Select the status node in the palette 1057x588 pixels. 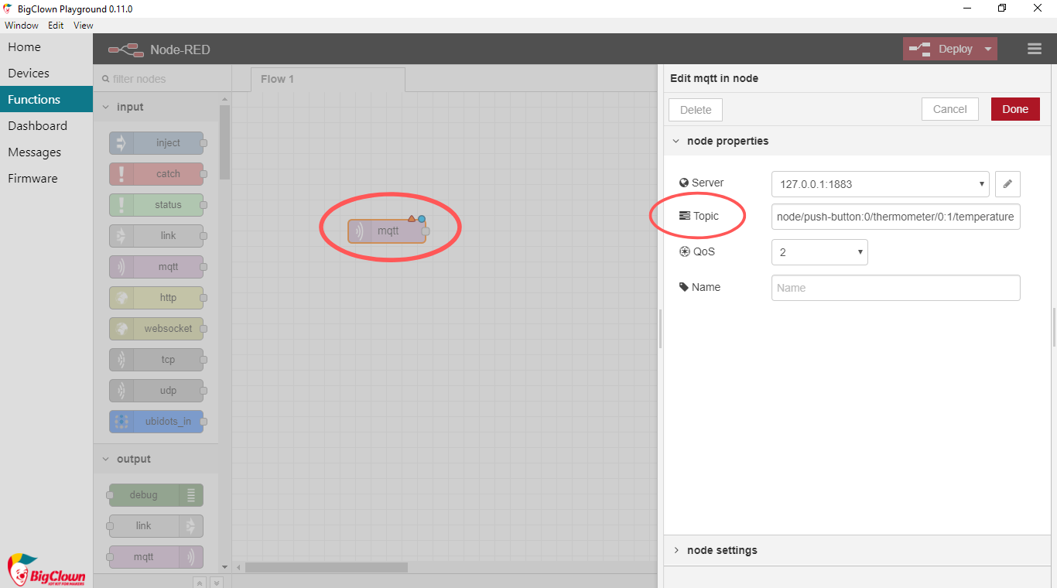click(x=156, y=205)
